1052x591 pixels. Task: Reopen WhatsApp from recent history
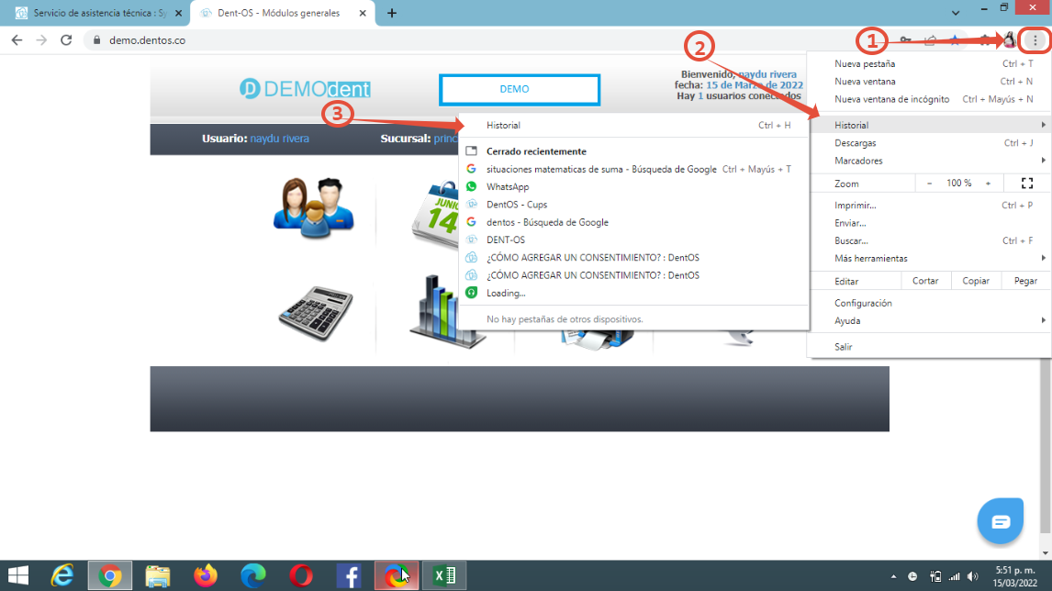pyautogui.click(x=634, y=187)
